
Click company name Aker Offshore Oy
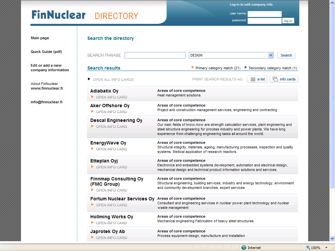110,106
